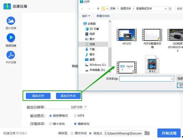Image resolution: width=183 pixels, height=139 pixels.
Task: Select the Keynote video file thumbnail
Action: (x=127, y=67)
